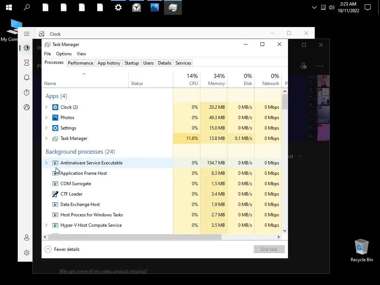Screen dimensions: 380x285
Task: Switch to Clock app in taskbar
Action: [x=137, y=7]
